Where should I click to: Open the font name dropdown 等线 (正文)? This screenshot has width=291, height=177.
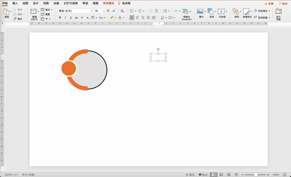tap(75, 11)
